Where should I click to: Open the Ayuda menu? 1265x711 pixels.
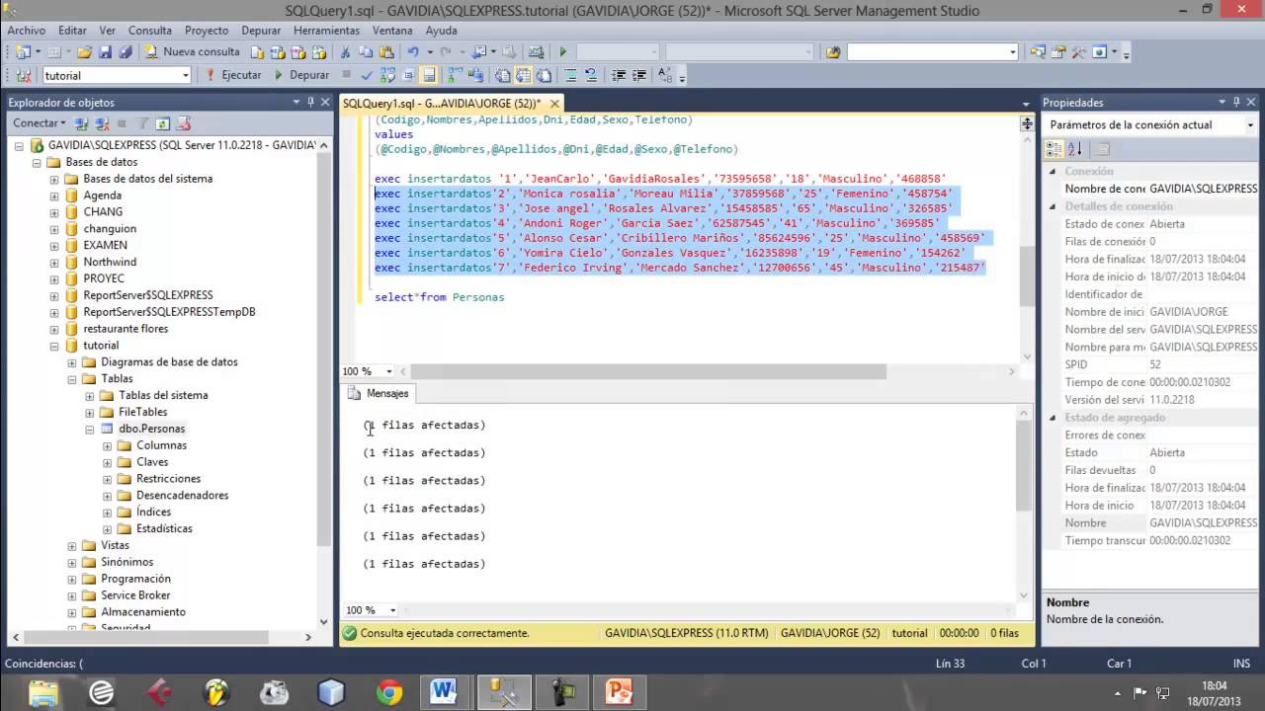441,31
